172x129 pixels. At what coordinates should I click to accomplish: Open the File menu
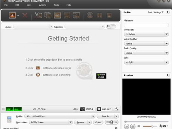click(6, 5)
